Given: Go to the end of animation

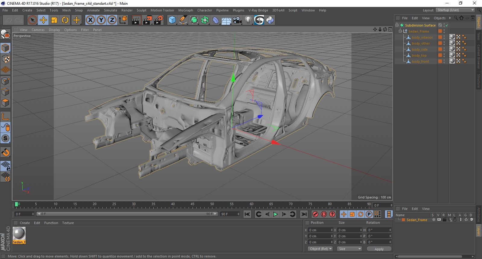Looking at the screenshot, I should pos(304,214).
